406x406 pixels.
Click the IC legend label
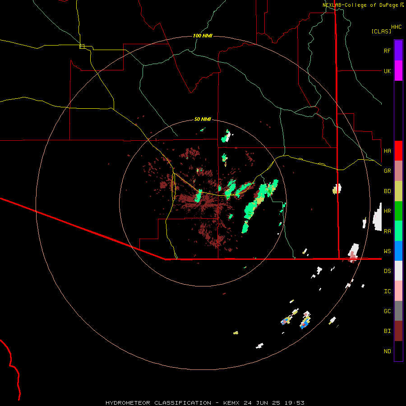(x=387, y=291)
